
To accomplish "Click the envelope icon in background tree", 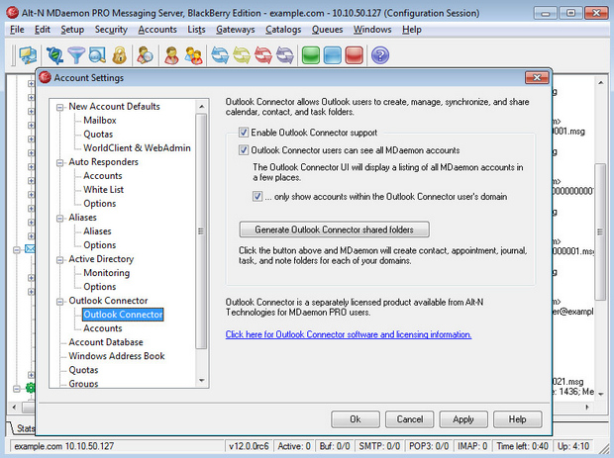I will (x=30, y=248).
